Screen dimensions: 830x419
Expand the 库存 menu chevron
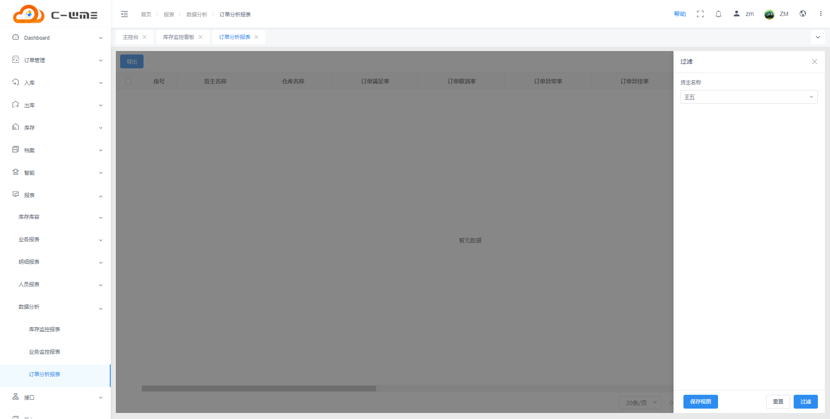(101, 128)
